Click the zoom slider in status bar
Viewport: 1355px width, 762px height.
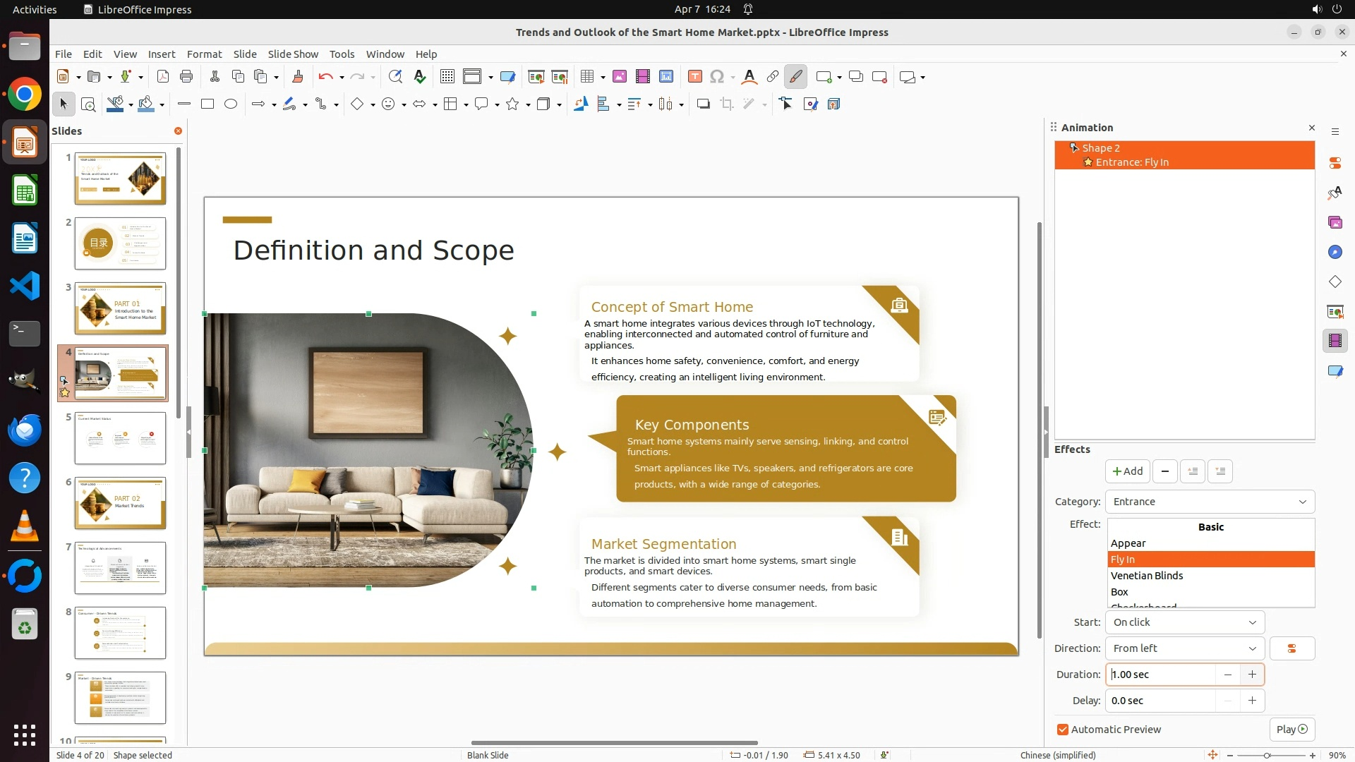pyautogui.click(x=1267, y=755)
